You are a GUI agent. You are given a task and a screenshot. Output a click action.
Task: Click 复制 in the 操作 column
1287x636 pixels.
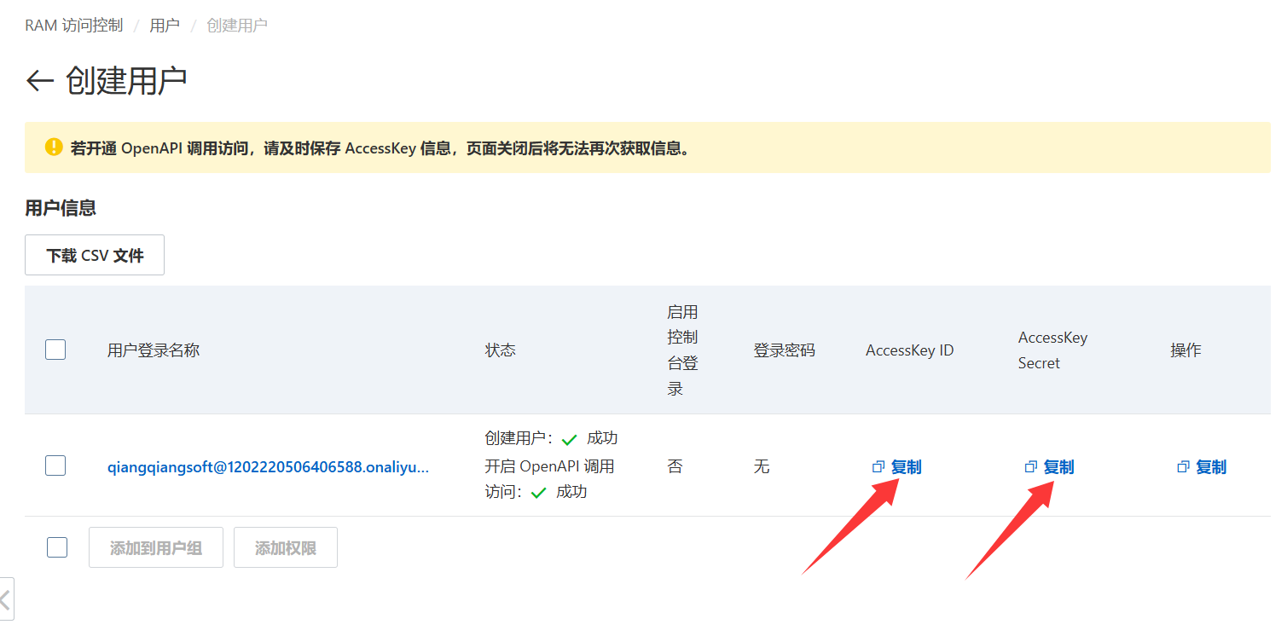coord(1203,467)
